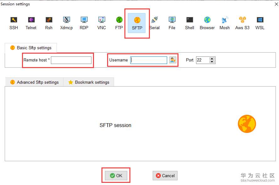Open the Advanced Sftp settings tab

(x=34, y=82)
